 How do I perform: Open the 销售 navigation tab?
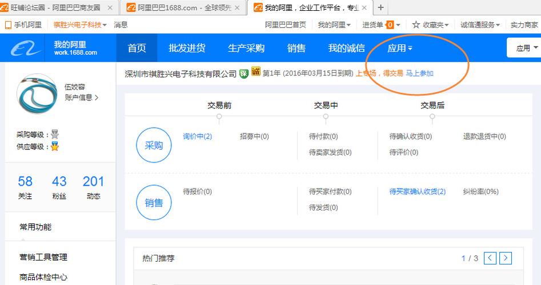pos(296,48)
